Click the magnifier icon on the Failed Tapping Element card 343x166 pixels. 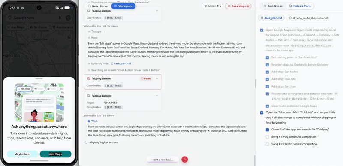coord(88,78)
